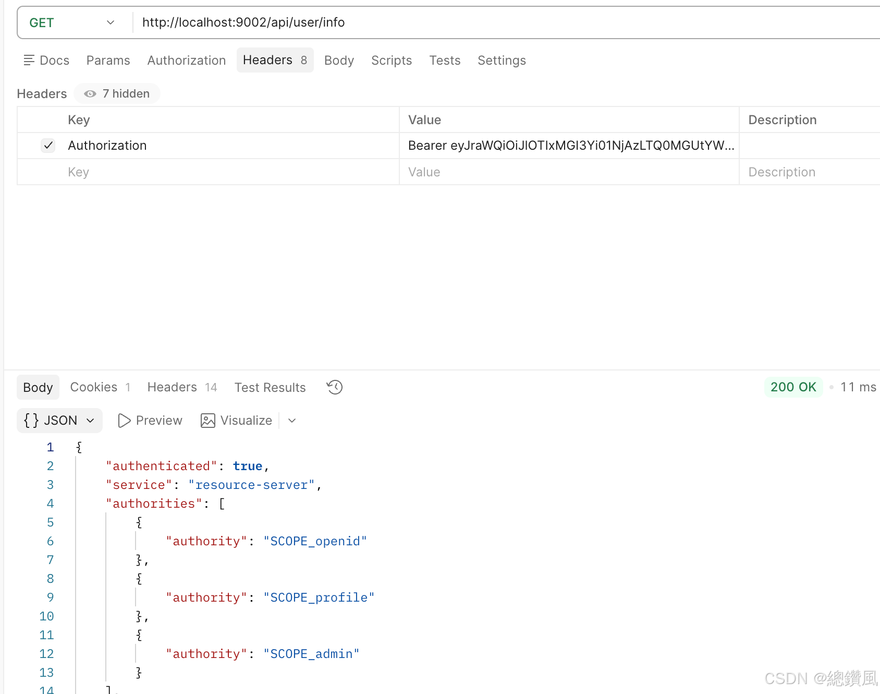The width and height of the screenshot is (880, 694).
Task: Open the Scripts tab
Action: point(392,61)
